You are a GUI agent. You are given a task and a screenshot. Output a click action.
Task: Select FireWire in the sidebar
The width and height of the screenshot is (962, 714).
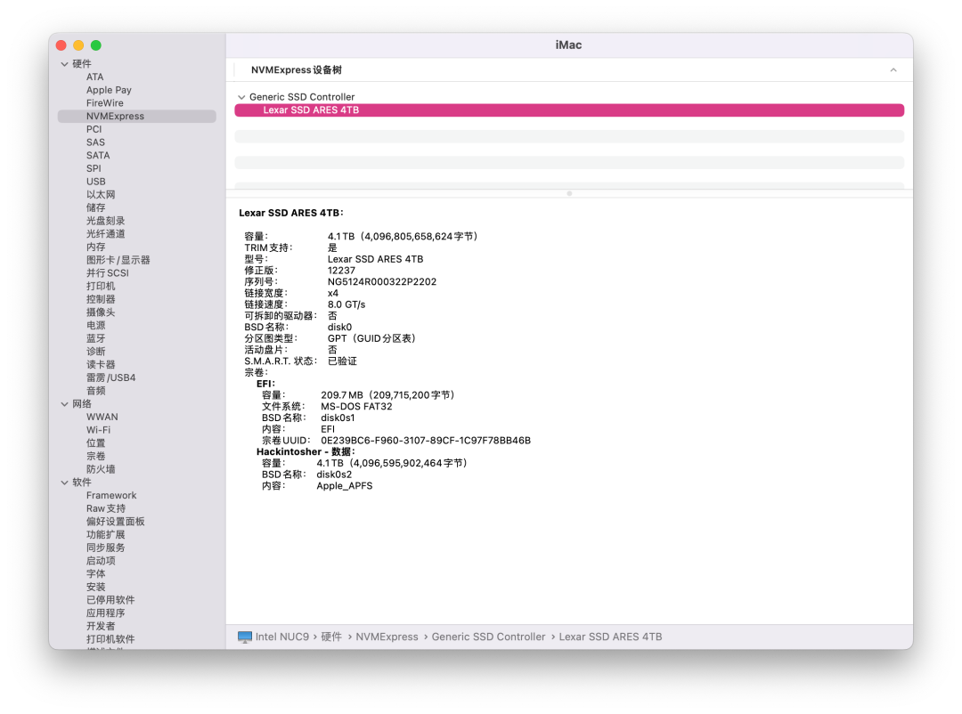104,103
